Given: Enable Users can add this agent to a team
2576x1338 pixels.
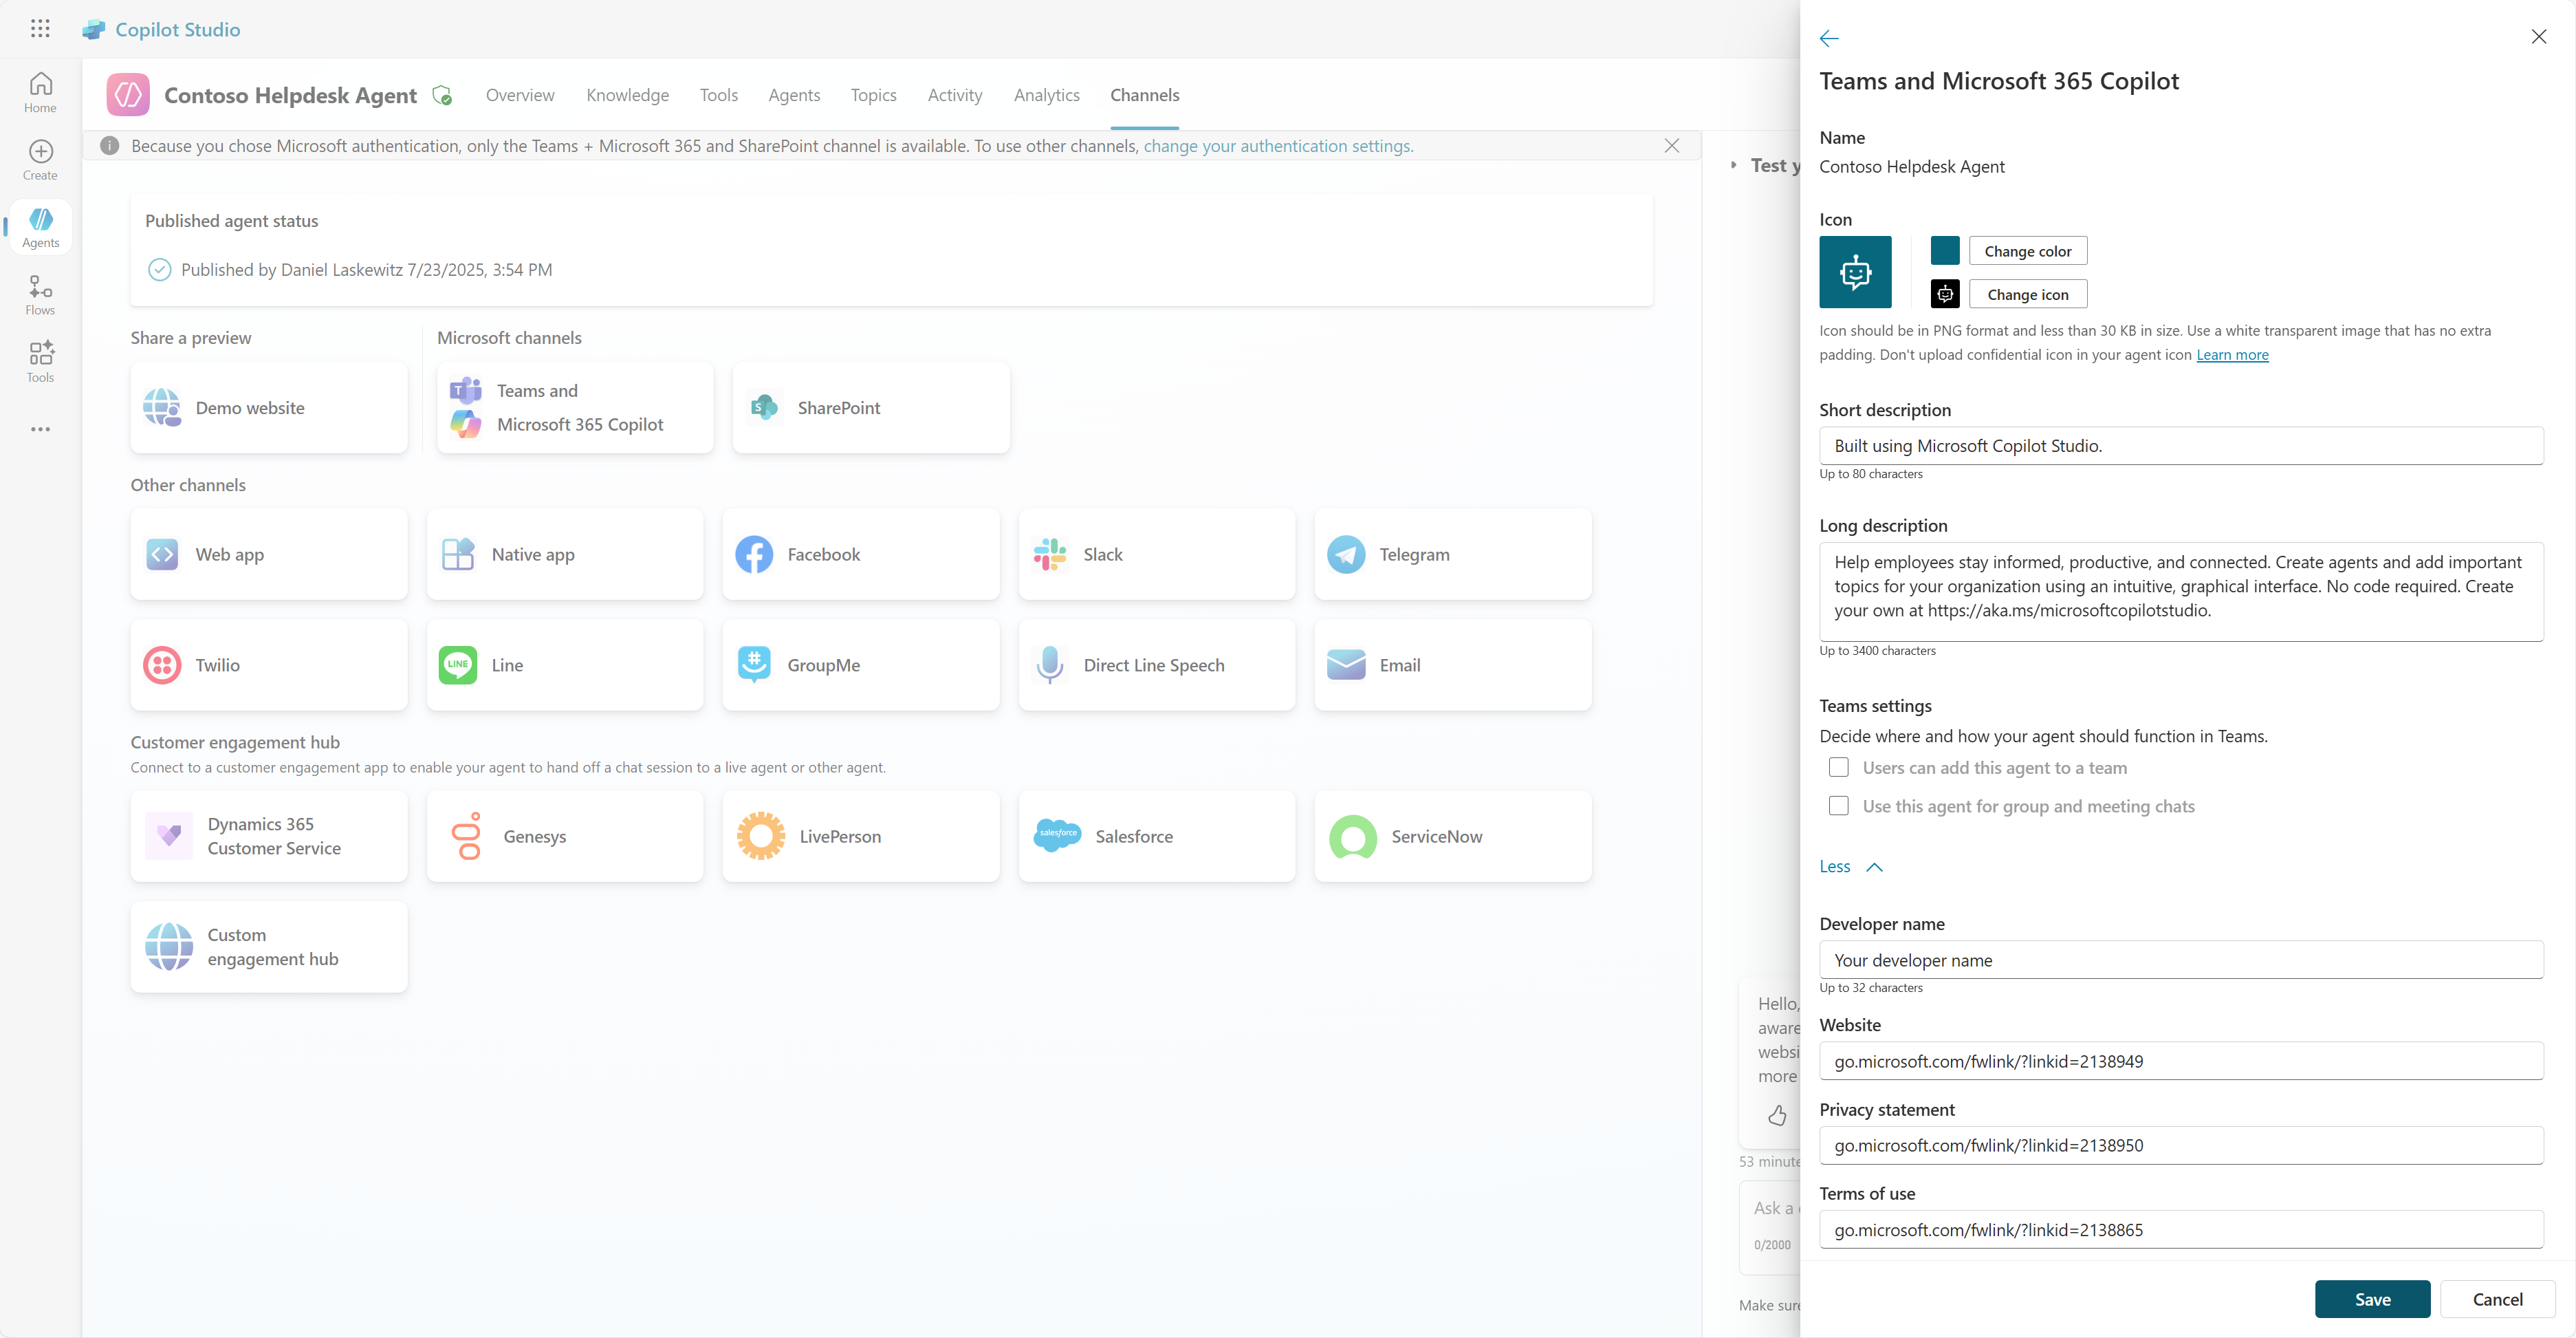Looking at the screenshot, I should [1838, 767].
